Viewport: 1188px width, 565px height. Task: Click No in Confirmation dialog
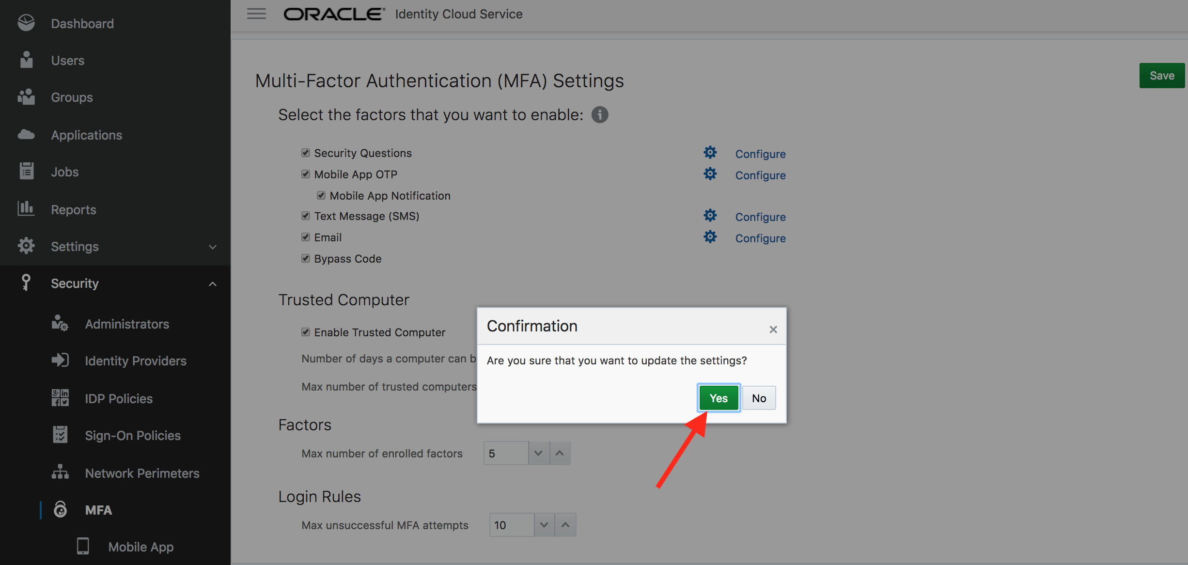coord(759,398)
